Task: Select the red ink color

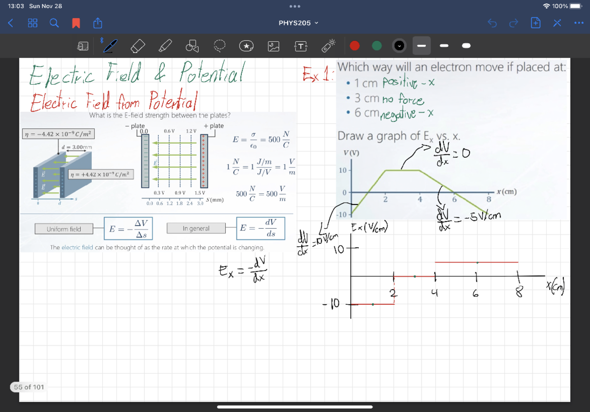Action: click(x=355, y=46)
